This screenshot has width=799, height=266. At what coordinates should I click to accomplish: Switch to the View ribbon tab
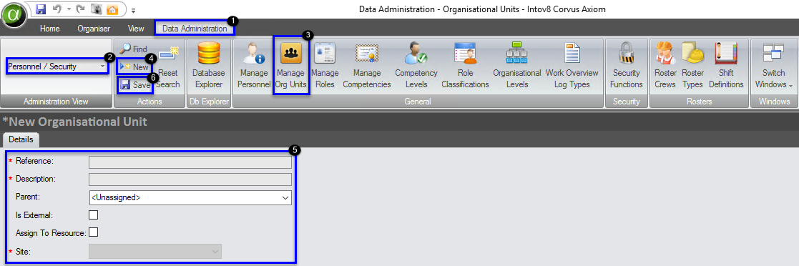point(136,29)
